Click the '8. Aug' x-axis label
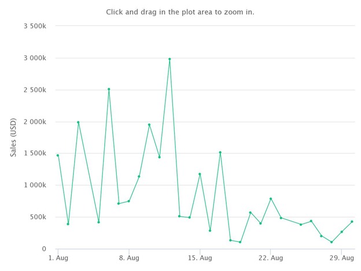Screen dimensions: 361x271 [x=129, y=258]
